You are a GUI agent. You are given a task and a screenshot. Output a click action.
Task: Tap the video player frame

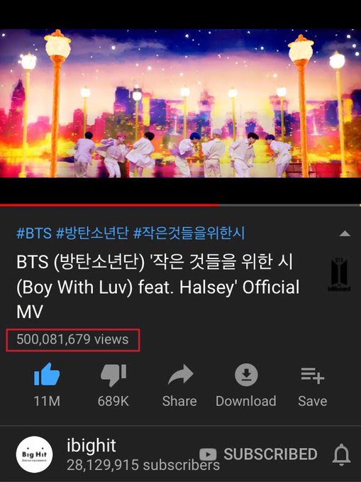tap(180, 104)
